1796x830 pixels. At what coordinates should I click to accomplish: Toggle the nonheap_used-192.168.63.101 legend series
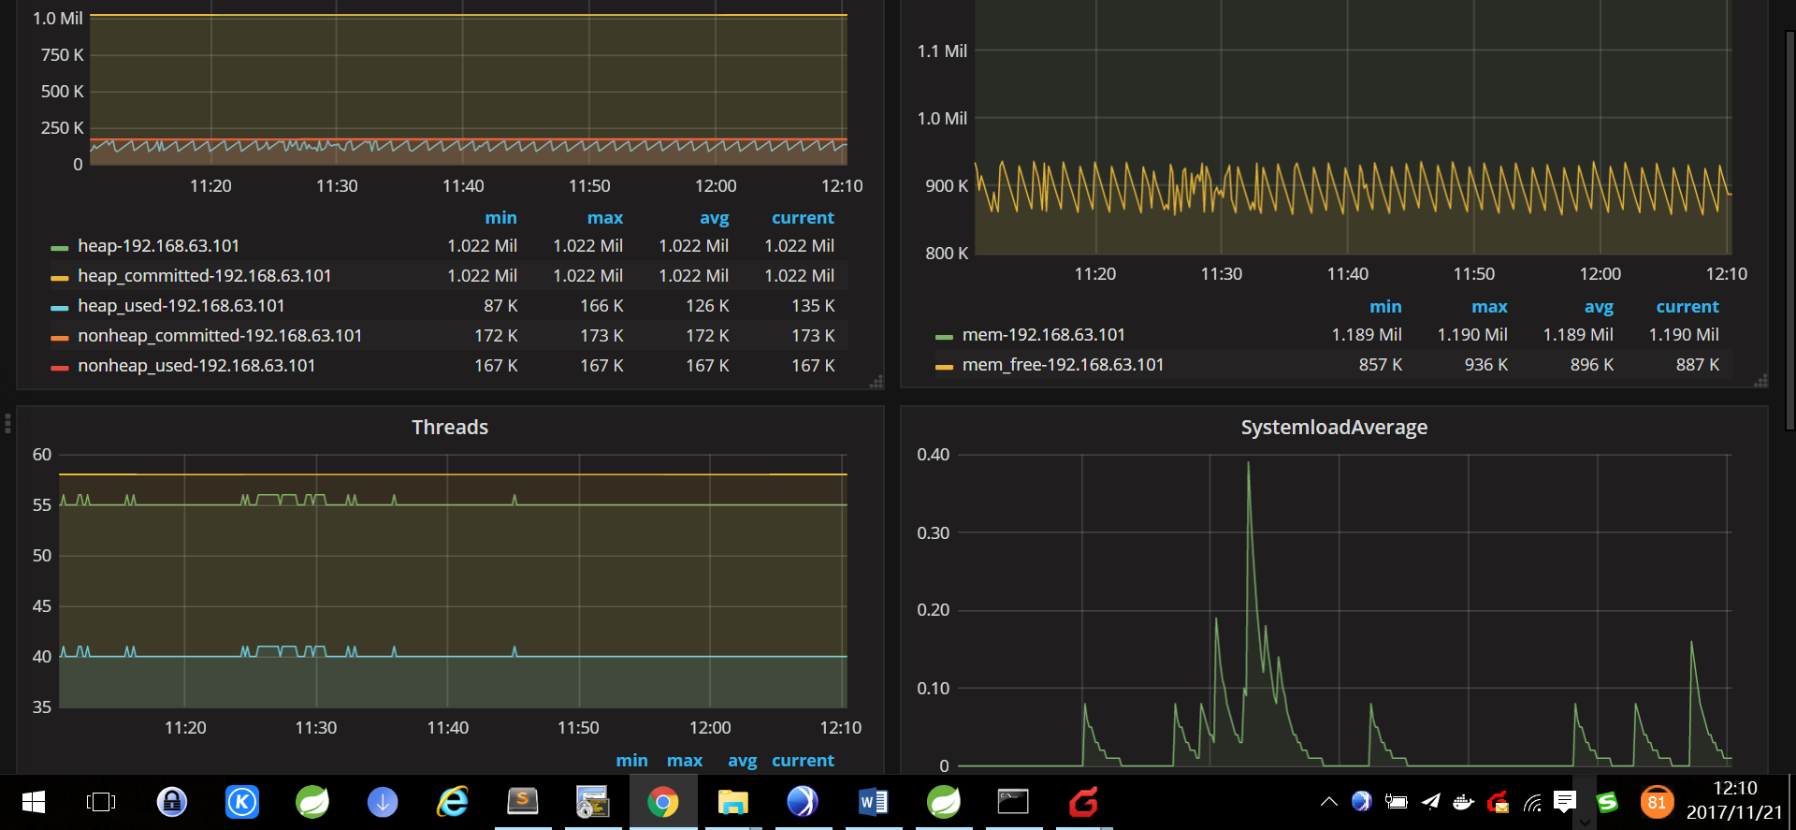[196, 365]
